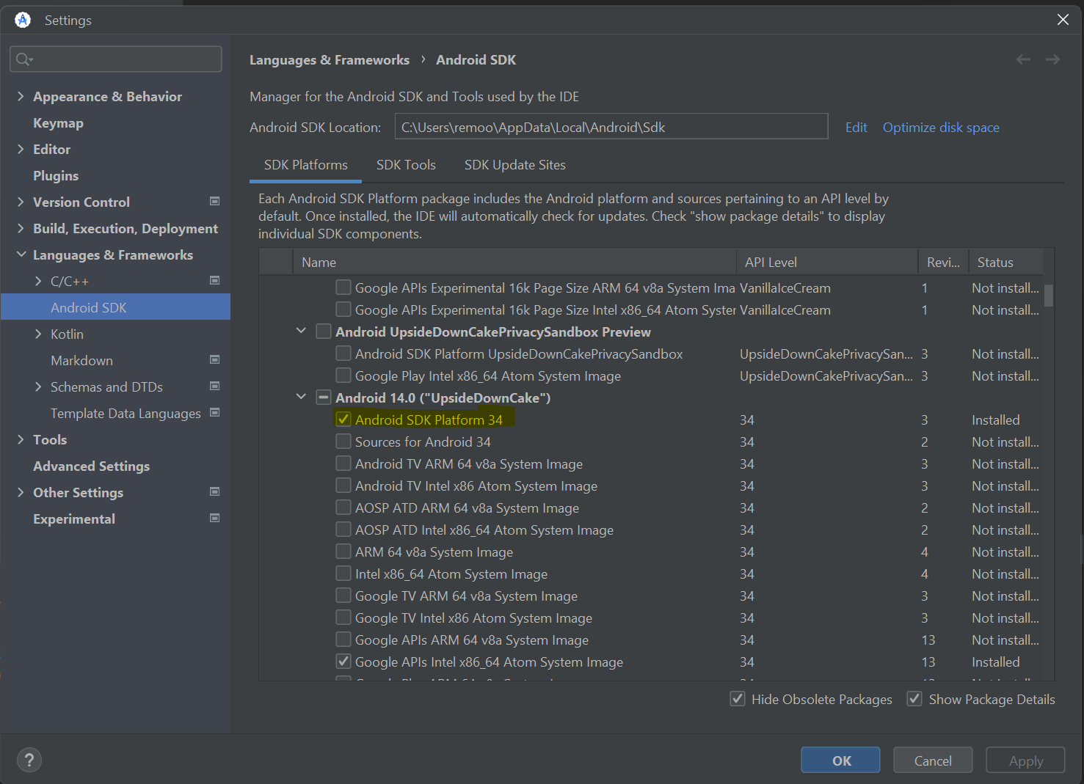Switch to the SDK Tools tab
This screenshot has height=784, width=1084.
[x=406, y=164]
